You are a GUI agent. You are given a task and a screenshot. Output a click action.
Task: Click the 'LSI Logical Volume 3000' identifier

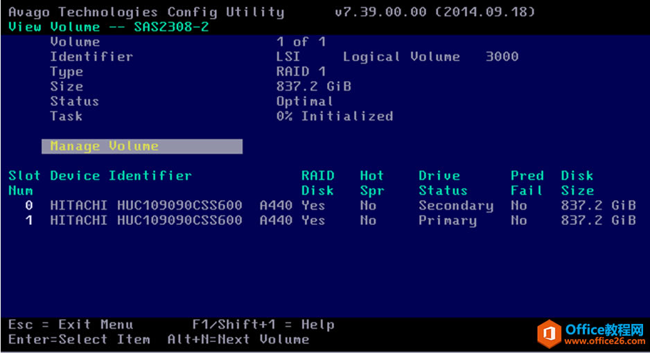[397, 57]
